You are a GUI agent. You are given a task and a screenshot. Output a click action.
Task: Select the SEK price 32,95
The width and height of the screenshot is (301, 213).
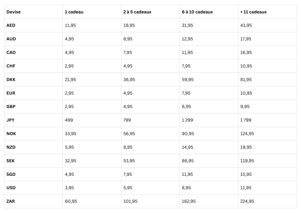pyautogui.click(x=71, y=161)
